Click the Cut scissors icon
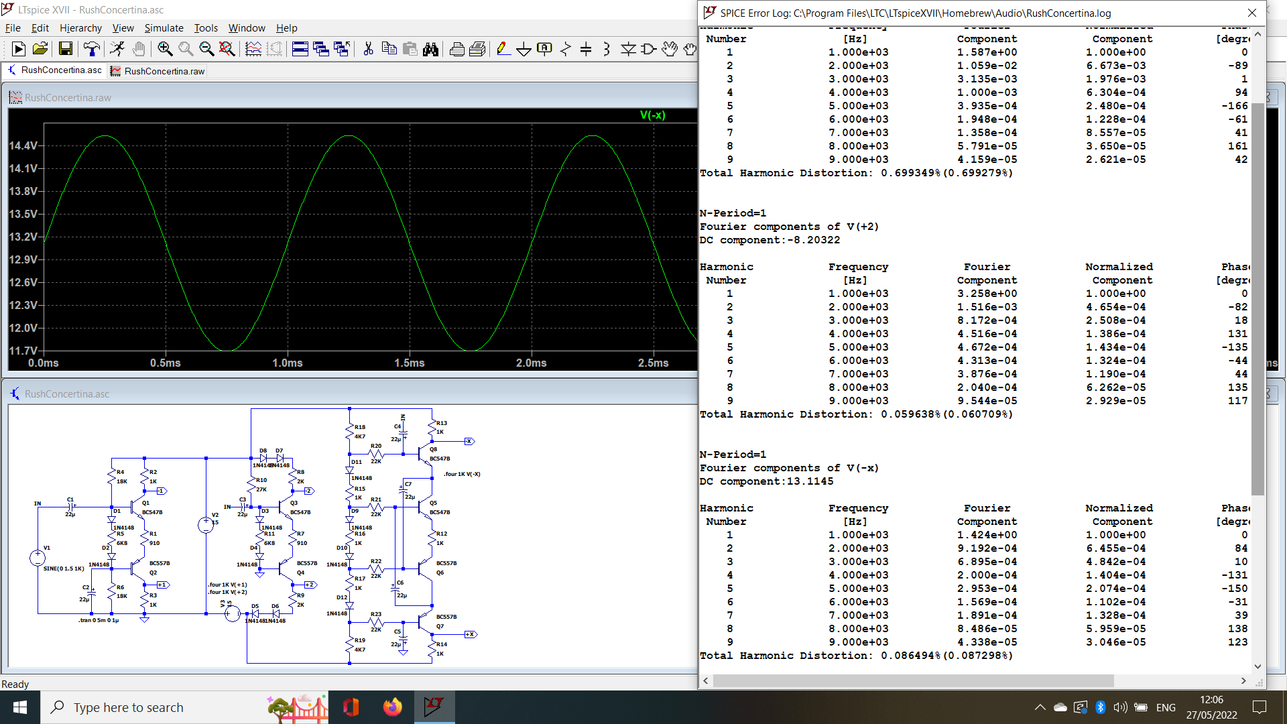Screen dimensions: 1287x724 click(368, 49)
